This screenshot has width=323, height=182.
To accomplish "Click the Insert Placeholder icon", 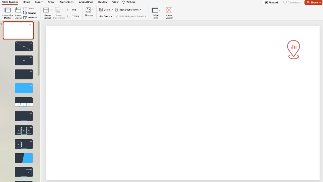I will pos(58,10).
